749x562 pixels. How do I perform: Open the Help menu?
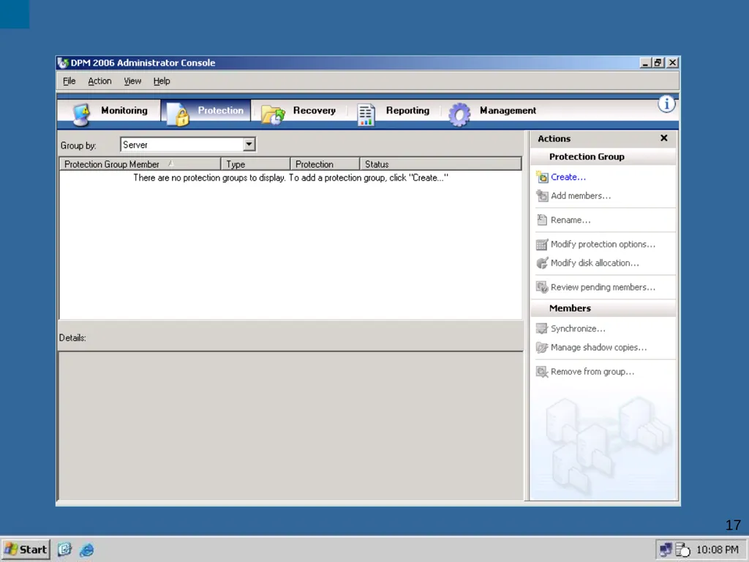point(162,80)
